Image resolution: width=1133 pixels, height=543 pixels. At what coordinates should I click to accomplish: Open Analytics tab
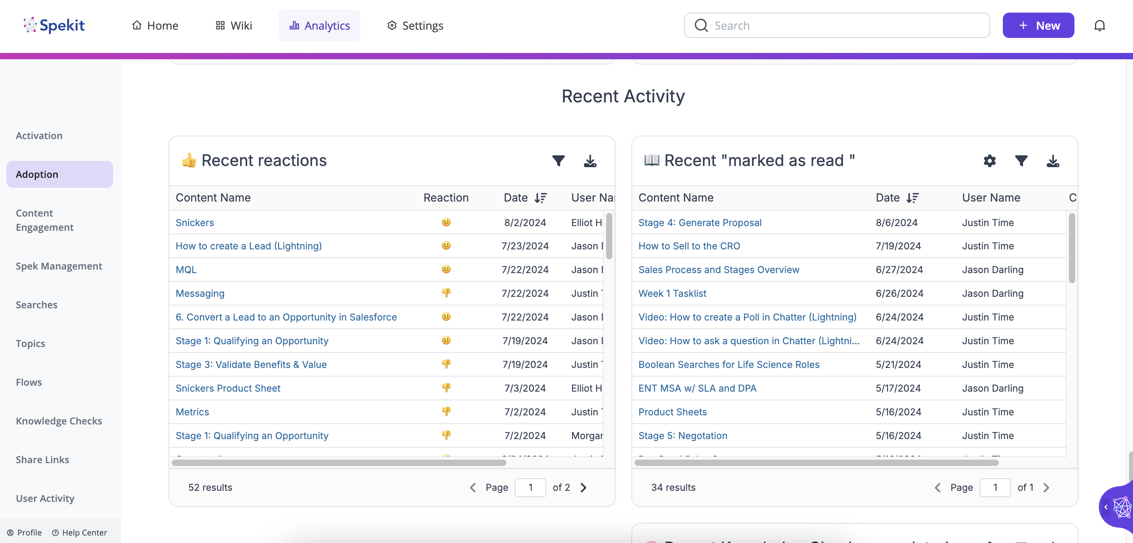pyautogui.click(x=319, y=25)
